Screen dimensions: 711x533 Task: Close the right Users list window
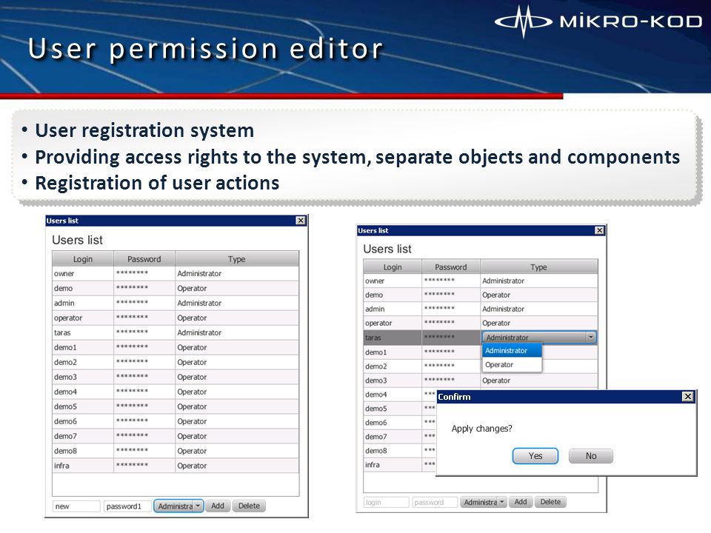click(599, 230)
